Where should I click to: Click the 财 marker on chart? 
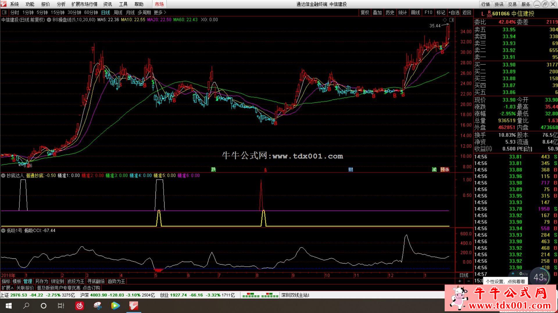[x=351, y=169]
